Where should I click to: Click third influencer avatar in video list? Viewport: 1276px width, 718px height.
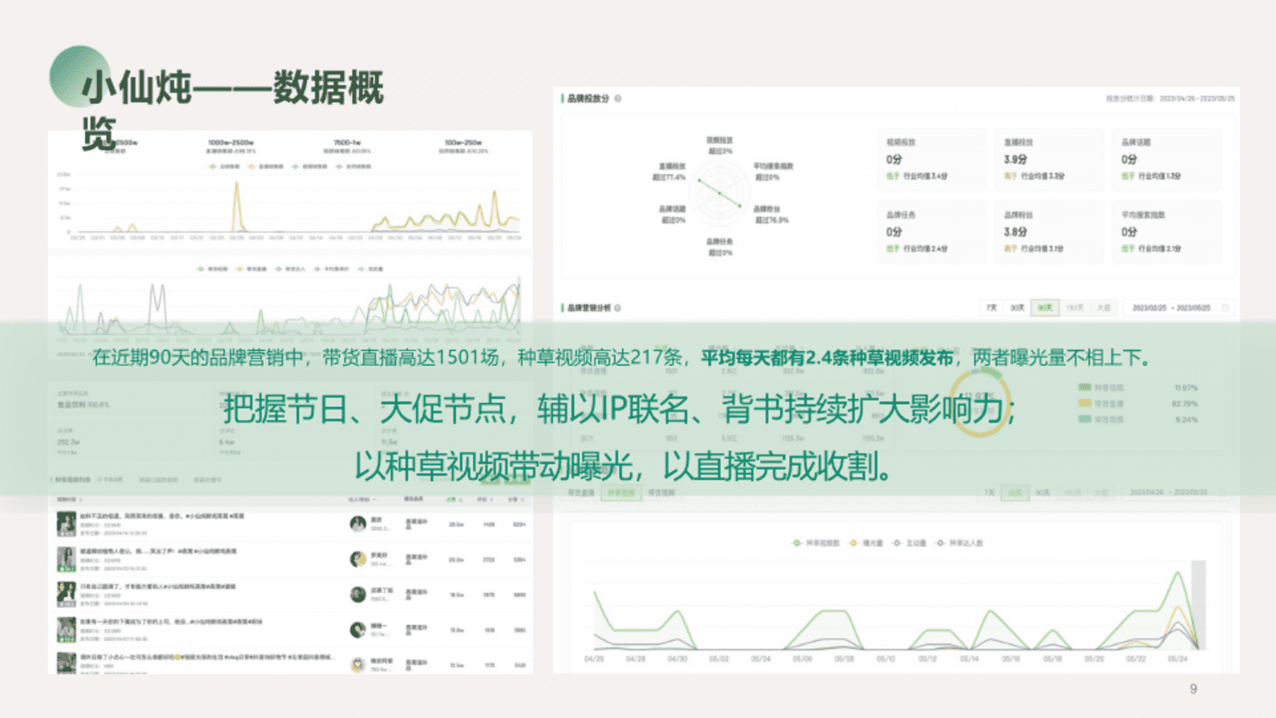pos(358,594)
